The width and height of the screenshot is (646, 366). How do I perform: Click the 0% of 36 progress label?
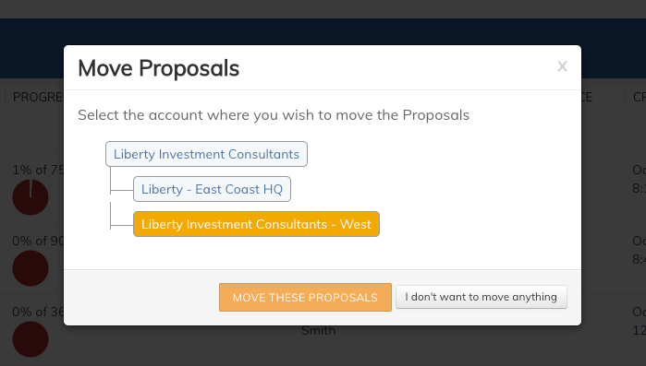pos(38,312)
